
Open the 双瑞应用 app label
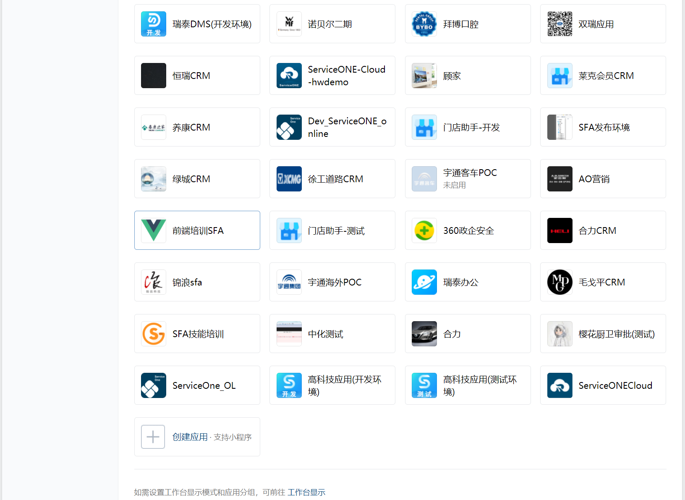pos(596,24)
